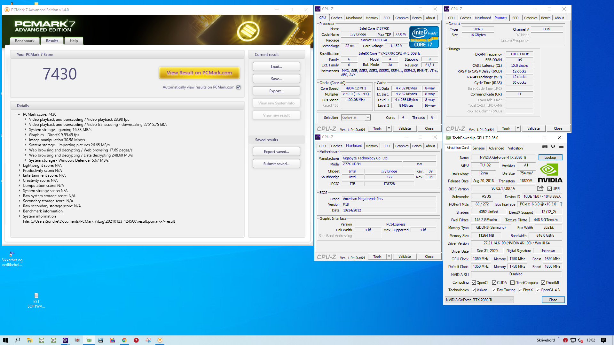The height and width of the screenshot is (345, 614).
Task: Toggle the DirectCompute checkbox
Action: [x=512, y=282]
